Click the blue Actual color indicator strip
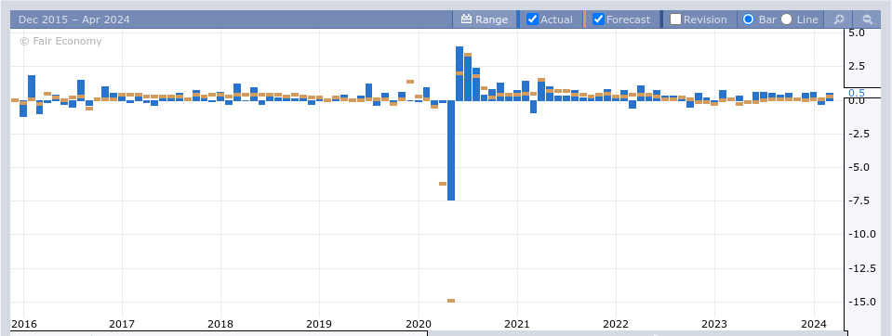 [x=518, y=19]
